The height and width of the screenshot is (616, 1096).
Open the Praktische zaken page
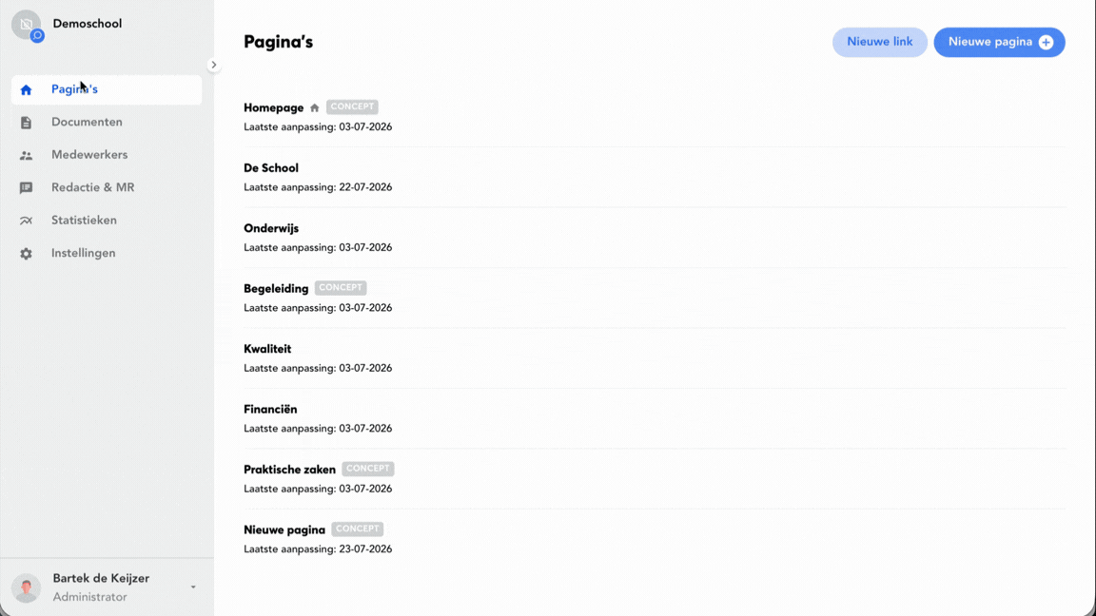(289, 470)
